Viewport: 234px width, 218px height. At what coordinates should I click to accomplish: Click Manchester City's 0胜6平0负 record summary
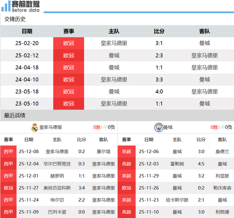click(221, 127)
